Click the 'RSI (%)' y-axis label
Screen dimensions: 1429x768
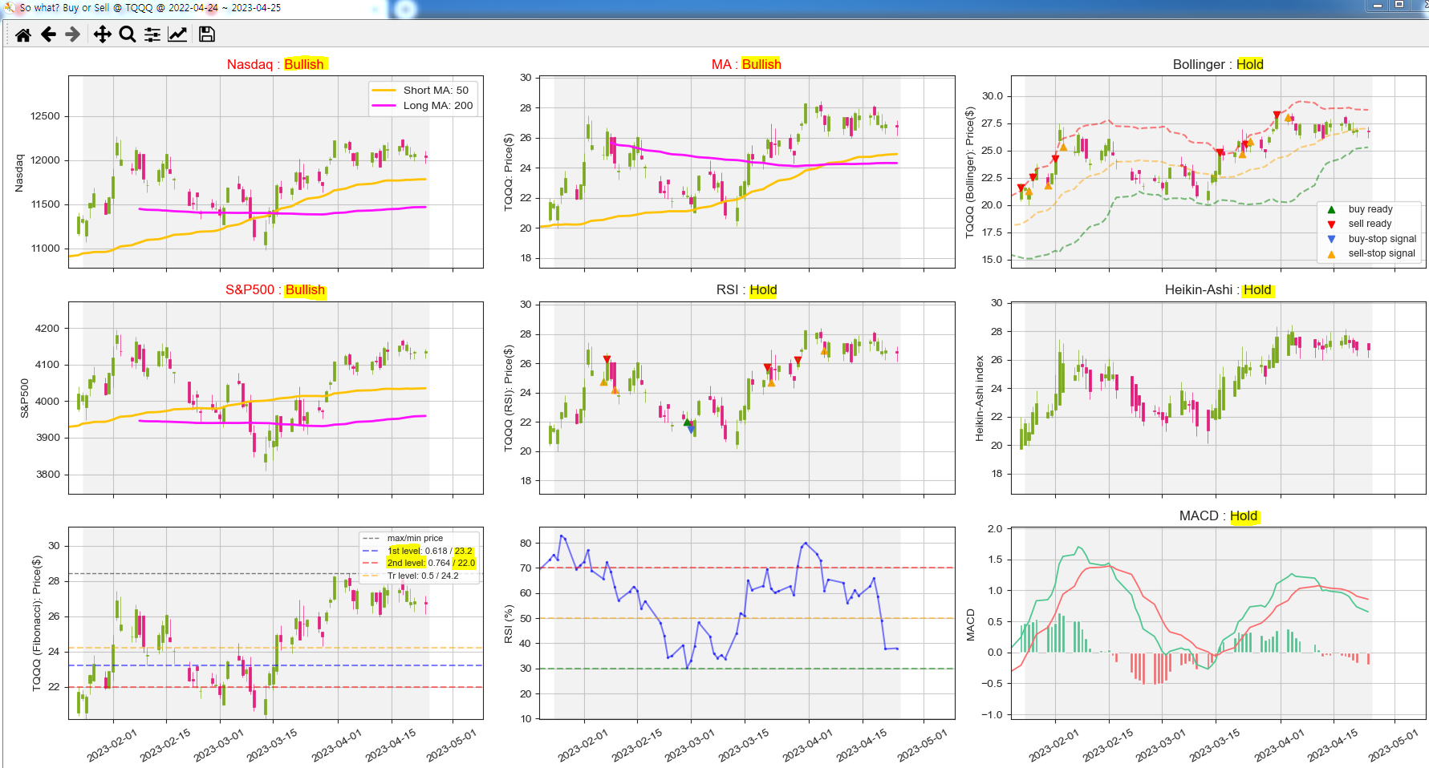coord(508,624)
